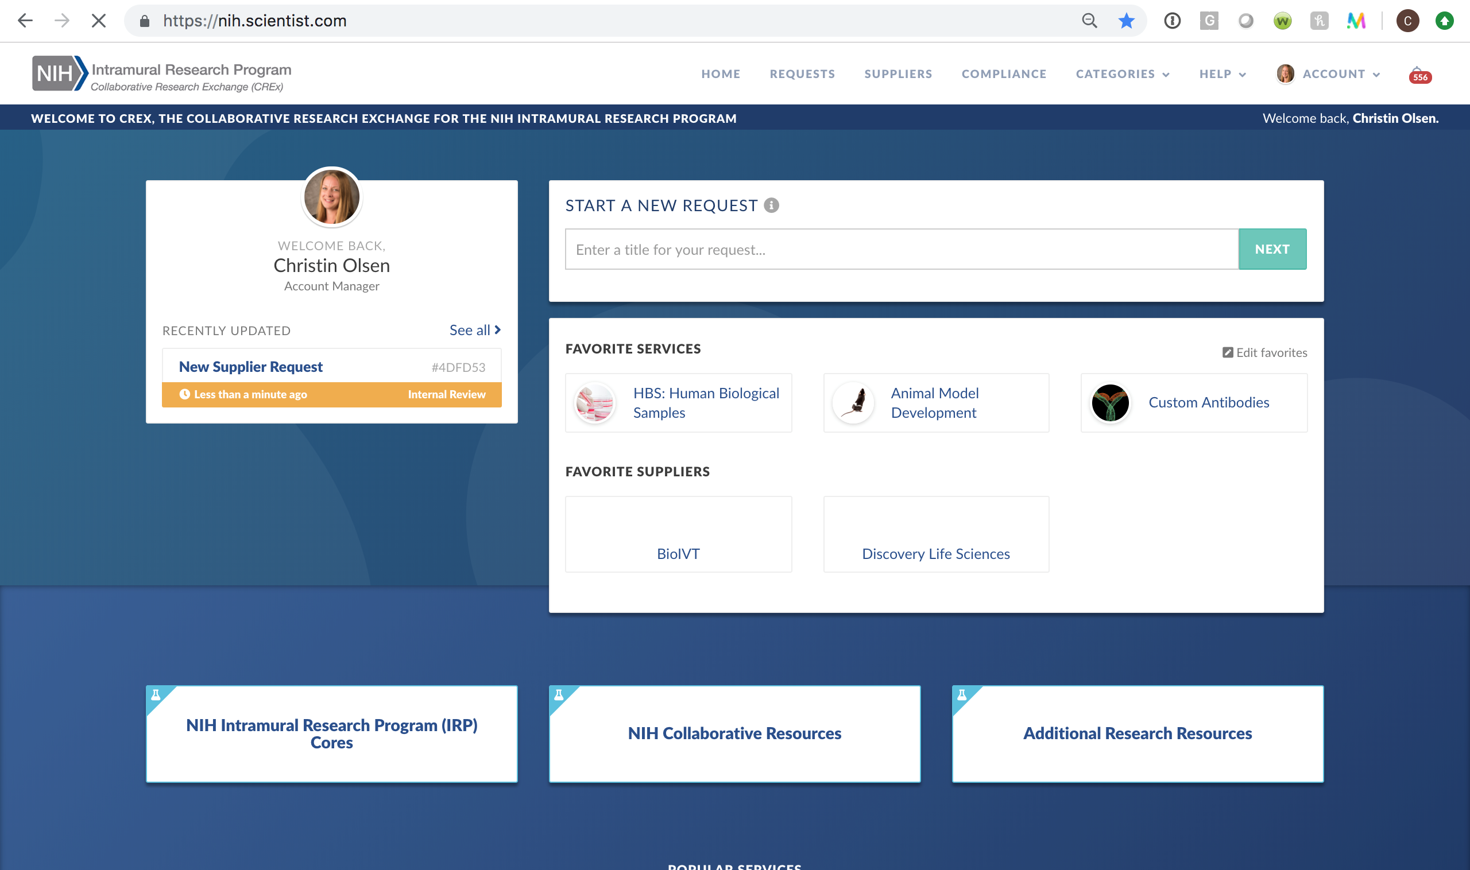Click the Edit favorites pencil icon
The image size is (1470, 870).
point(1228,352)
